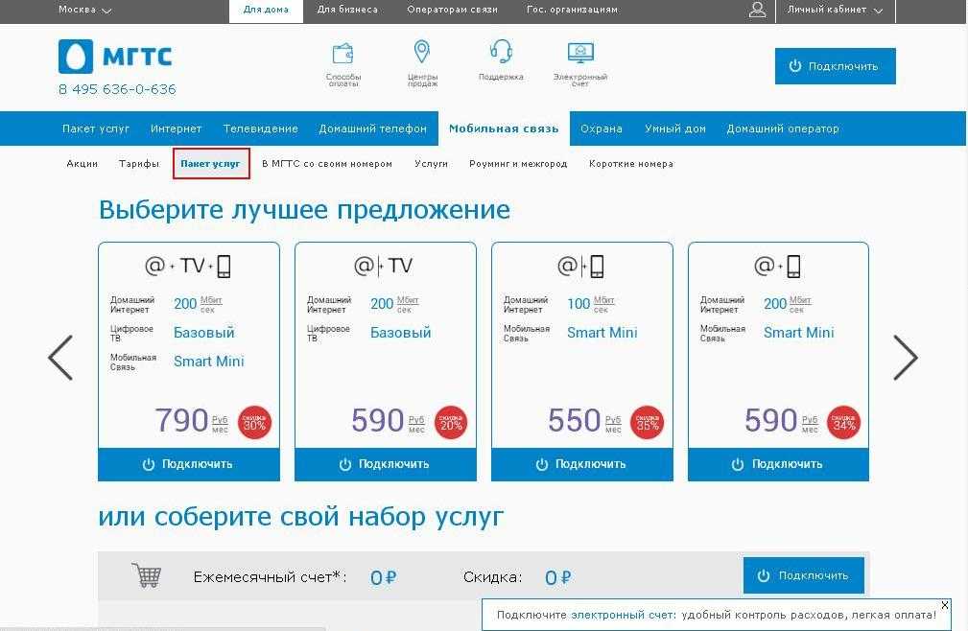Click the 790 price text

pos(181,421)
